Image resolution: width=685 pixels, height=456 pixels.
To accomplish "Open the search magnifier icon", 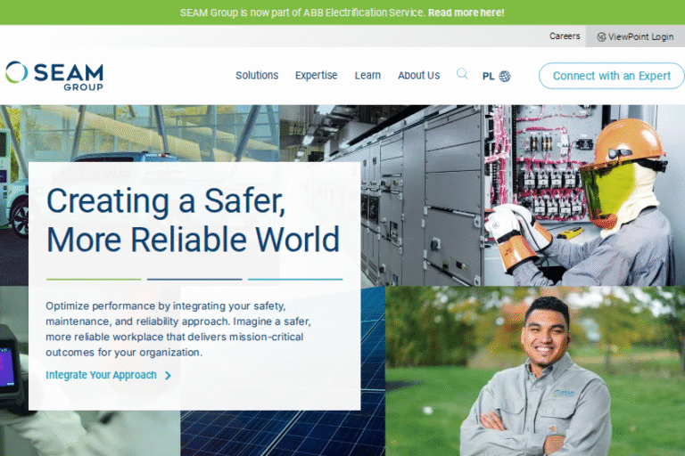I will tap(462, 75).
